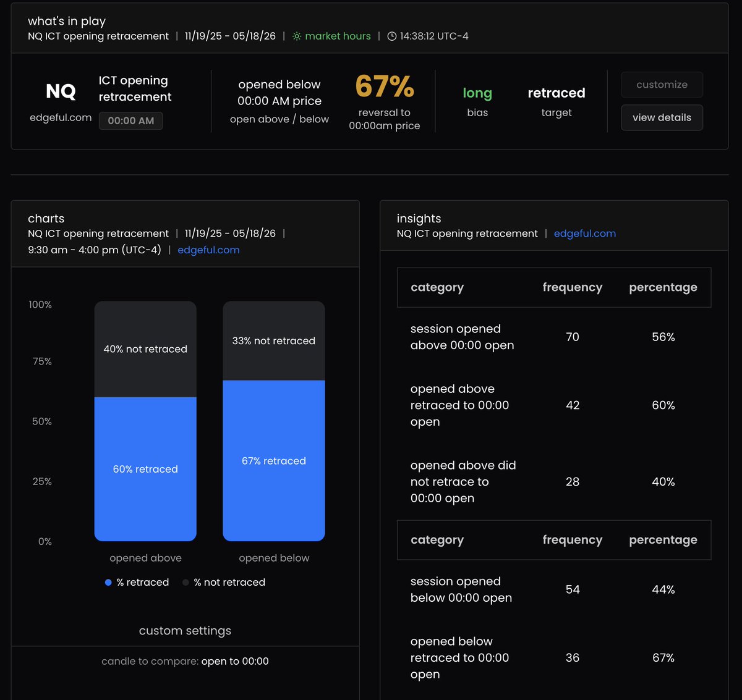Click the ICT opening retracement title
Screen dimensions: 742x700
pos(135,88)
